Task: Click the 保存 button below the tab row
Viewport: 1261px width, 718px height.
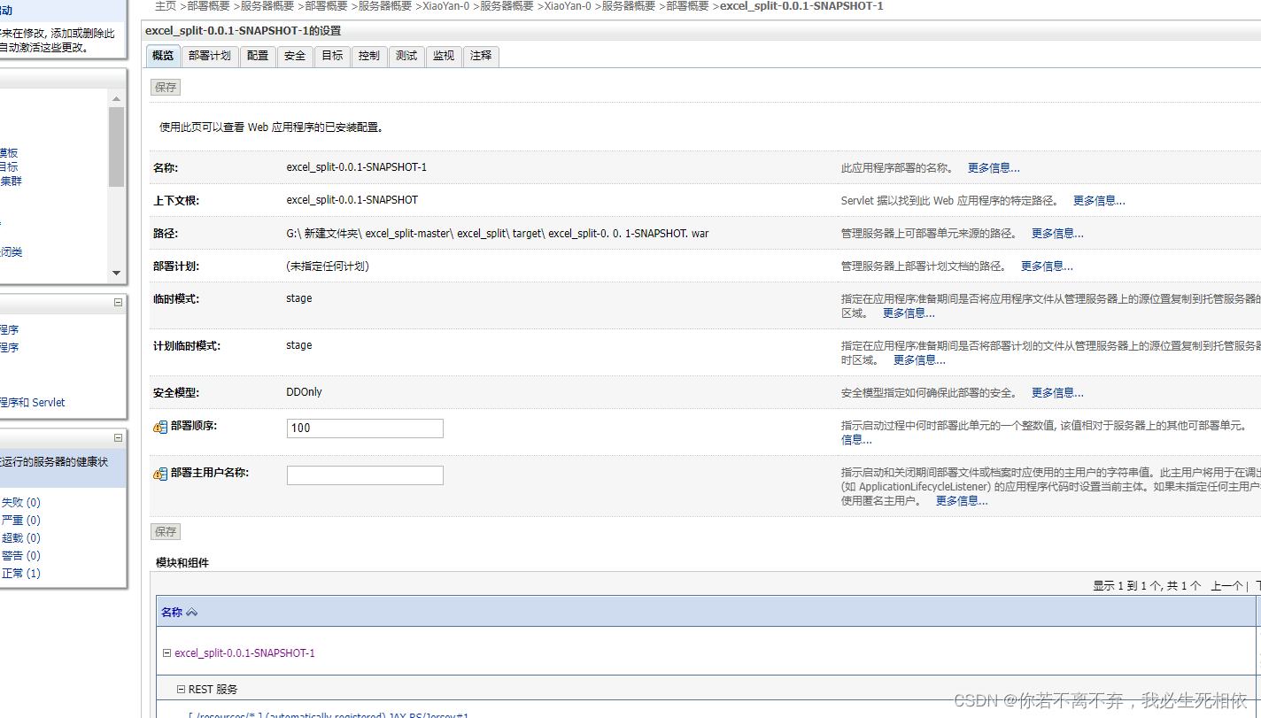Action: coord(166,87)
